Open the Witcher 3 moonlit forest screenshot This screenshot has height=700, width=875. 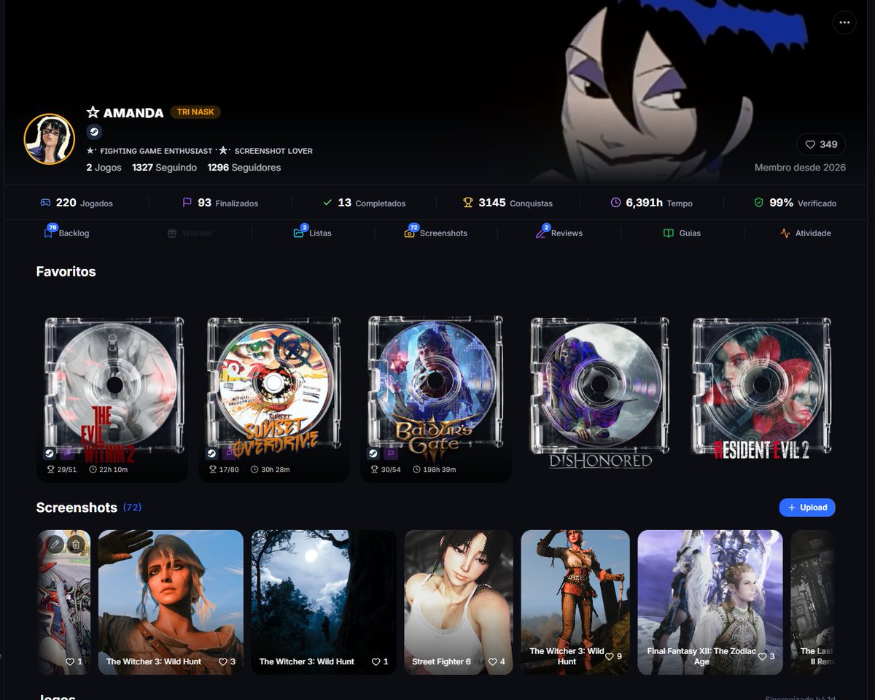[x=324, y=602]
